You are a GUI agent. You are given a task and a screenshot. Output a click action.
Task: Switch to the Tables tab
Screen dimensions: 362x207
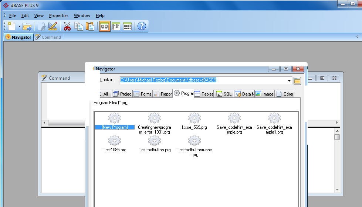pos(204,94)
